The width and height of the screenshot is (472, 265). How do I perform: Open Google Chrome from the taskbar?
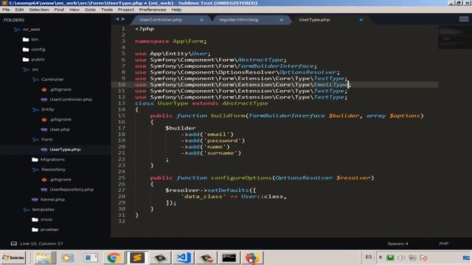114,258
